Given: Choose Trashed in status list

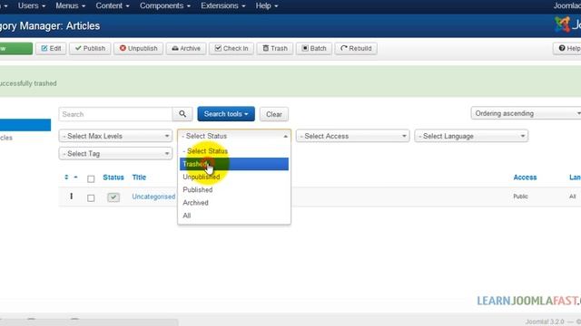Looking at the screenshot, I should click(x=234, y=164).
